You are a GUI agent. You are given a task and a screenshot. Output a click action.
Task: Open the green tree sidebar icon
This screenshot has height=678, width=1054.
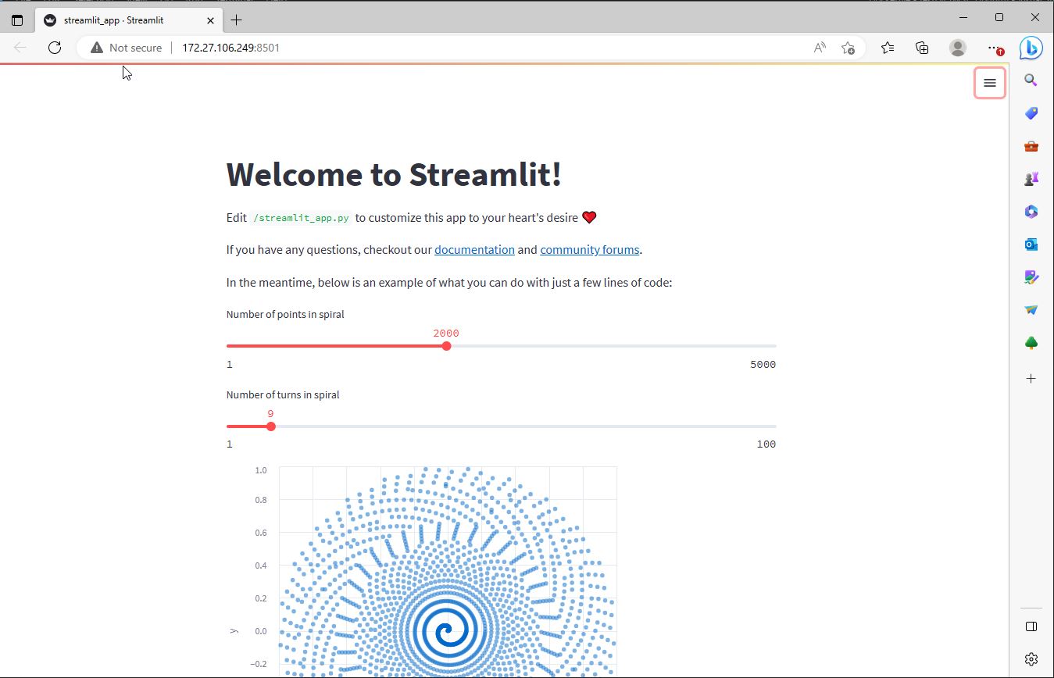pos(1031,343)
